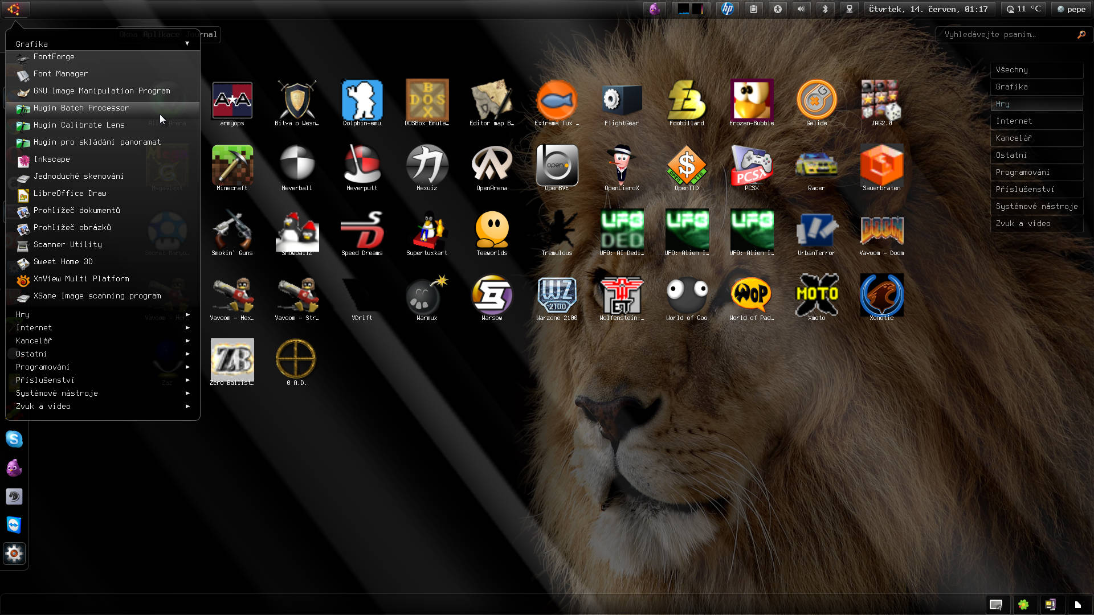Open the volume tray icon
Image resolution: width=1094 pixels, height=615 pixels.
[x=801, y=9]
